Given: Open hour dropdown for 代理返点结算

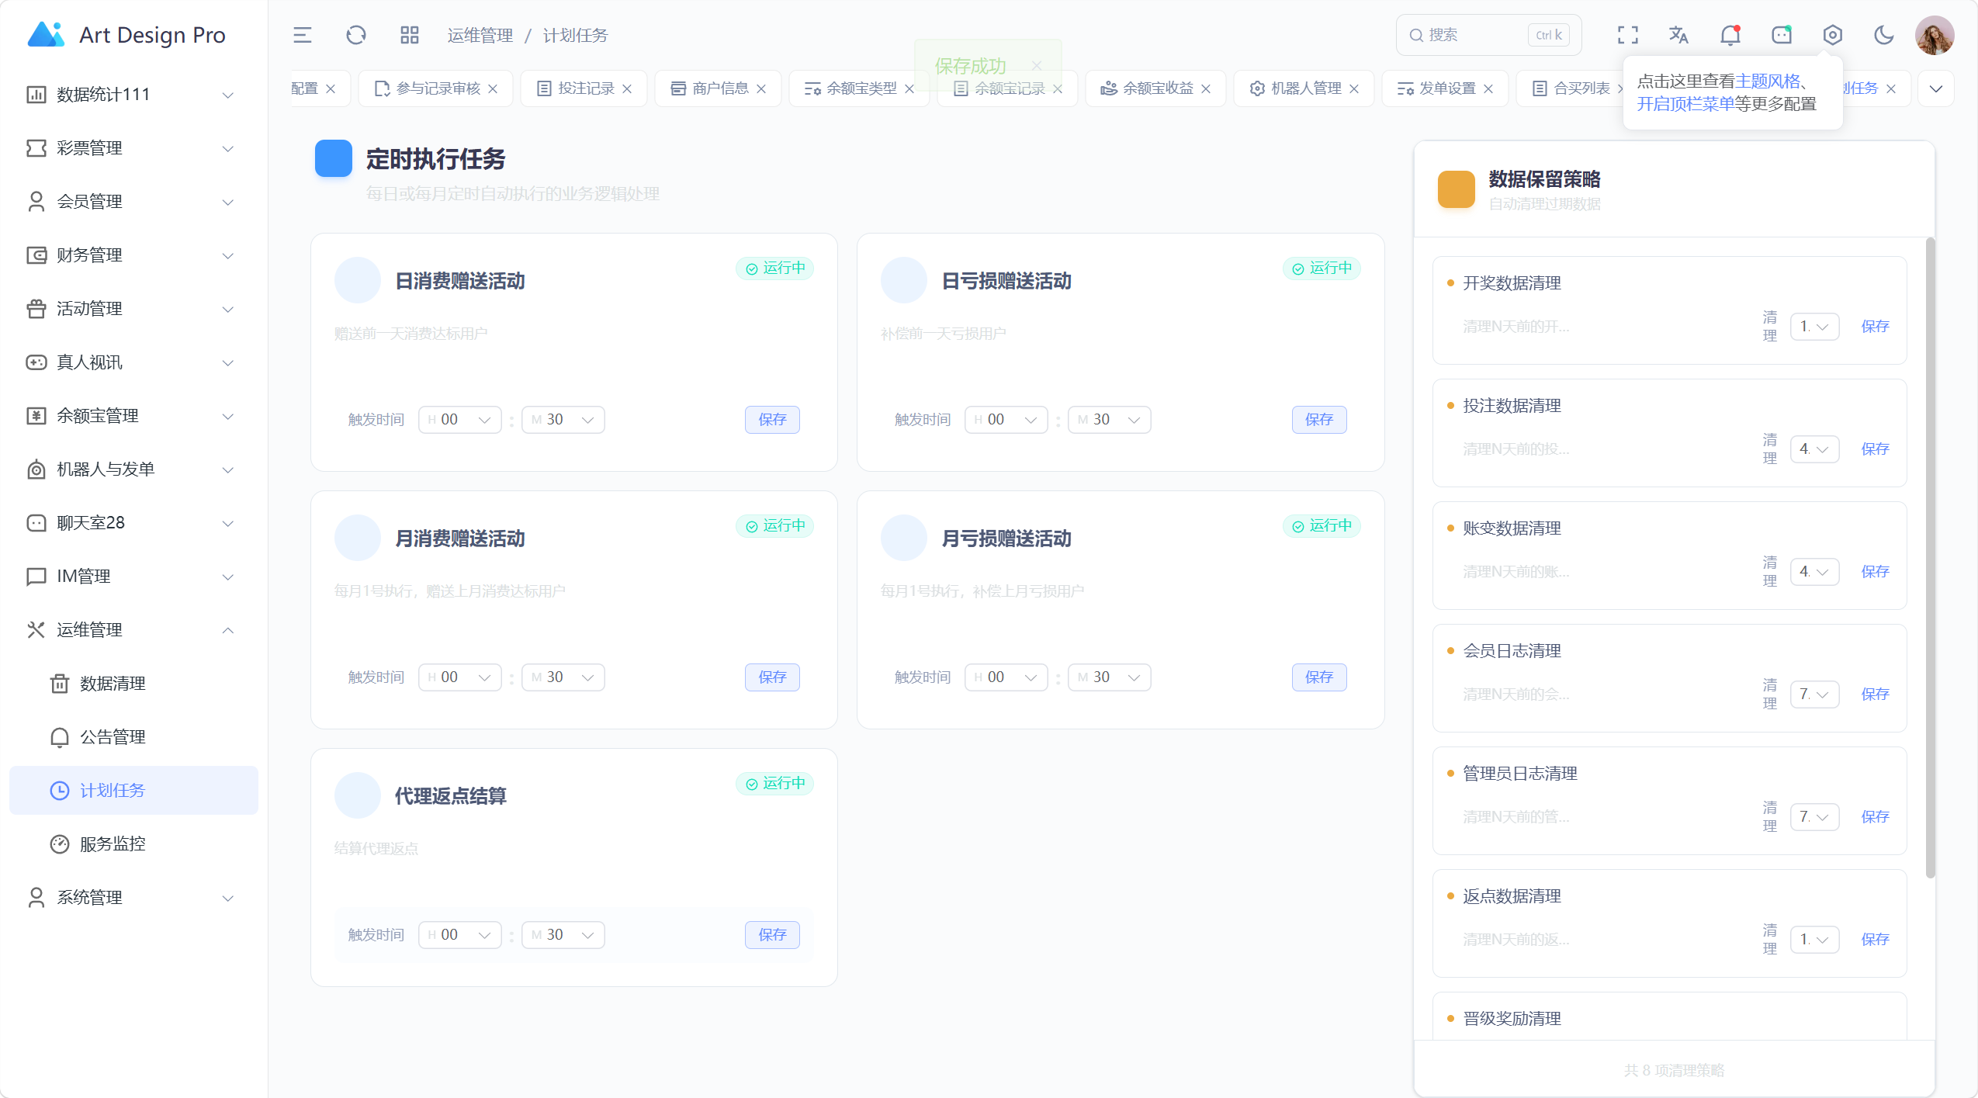Looking at the screenshot, I should pos(460,935).
